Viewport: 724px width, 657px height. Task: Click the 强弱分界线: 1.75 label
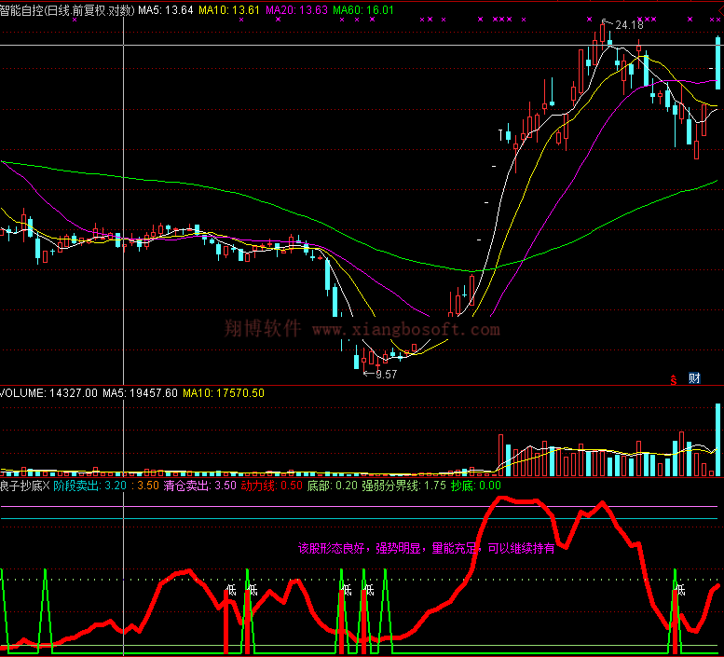[404, 486]
